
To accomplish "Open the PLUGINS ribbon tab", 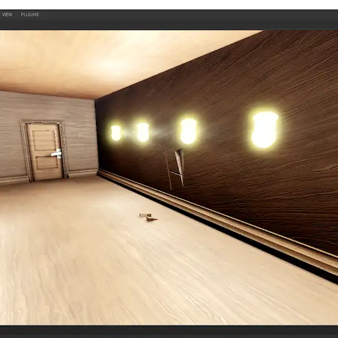I will (30, 14).
